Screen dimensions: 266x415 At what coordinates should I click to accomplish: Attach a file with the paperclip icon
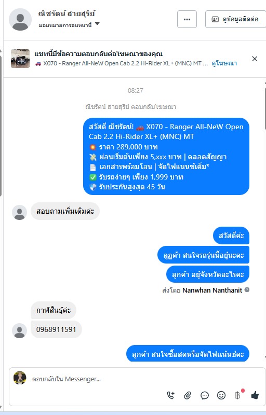(x=188, y=395)
